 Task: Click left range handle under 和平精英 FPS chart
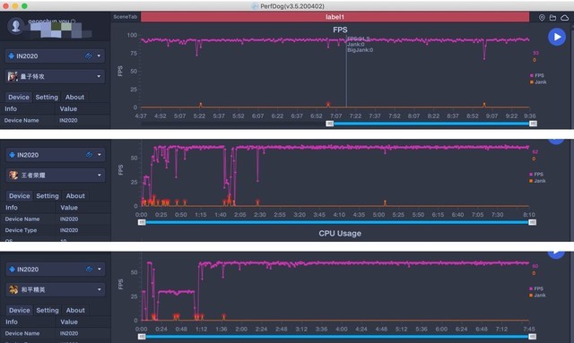(142, 337)
